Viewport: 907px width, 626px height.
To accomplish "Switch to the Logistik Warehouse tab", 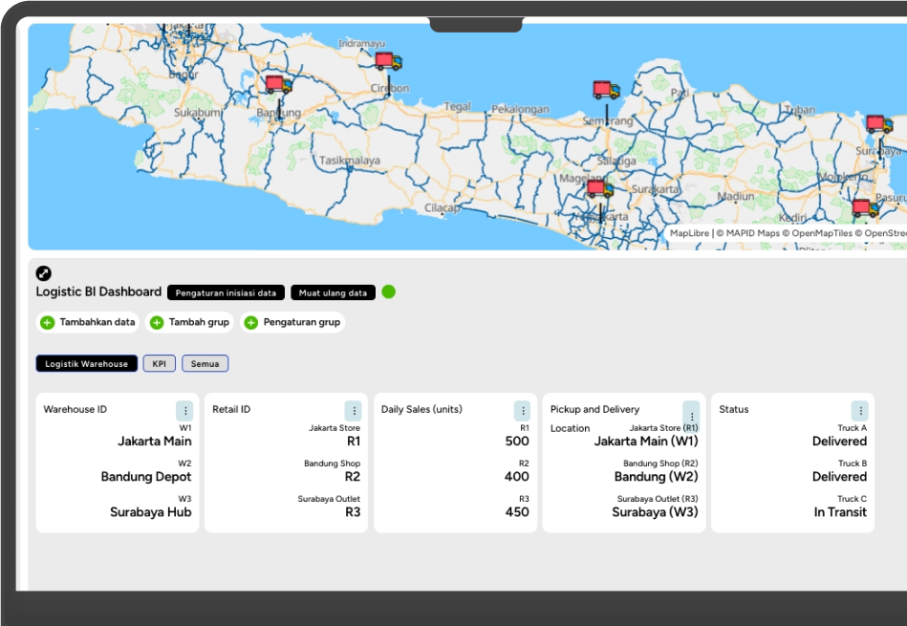I will 86,364.
